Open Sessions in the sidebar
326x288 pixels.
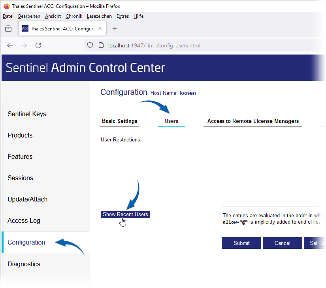pyautogui.click(x=20, y=178)
